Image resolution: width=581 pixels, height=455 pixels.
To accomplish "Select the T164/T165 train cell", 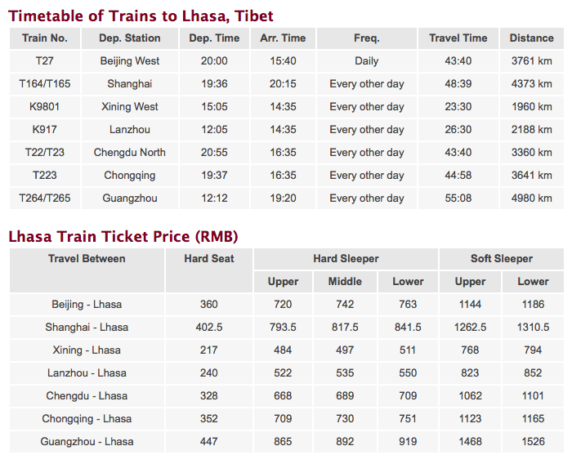I will [x=45, y=84].
